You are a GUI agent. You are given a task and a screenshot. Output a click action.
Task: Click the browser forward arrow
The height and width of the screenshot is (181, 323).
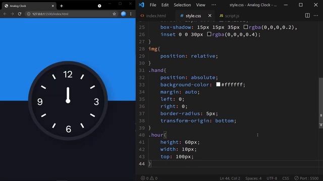point(12,14)
